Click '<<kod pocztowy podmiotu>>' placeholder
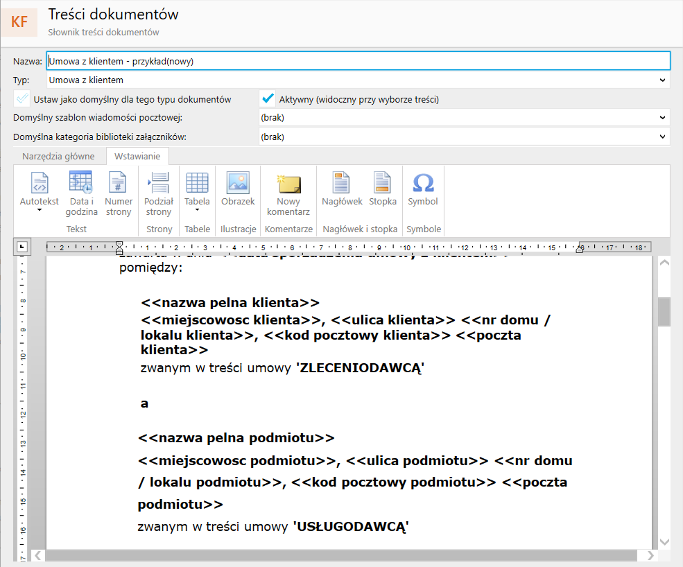683x567 pixels. (393, 482)
